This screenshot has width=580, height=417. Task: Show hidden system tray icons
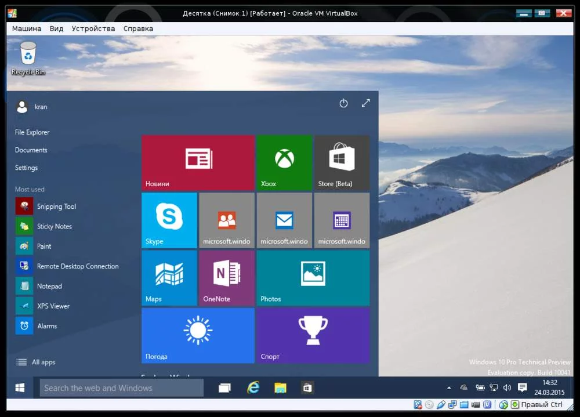click(x=448, y=387)
